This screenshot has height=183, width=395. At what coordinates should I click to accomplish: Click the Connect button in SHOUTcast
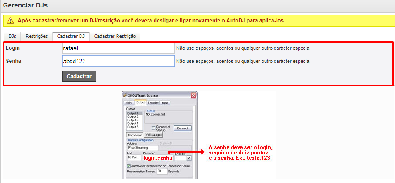(182, 128)
